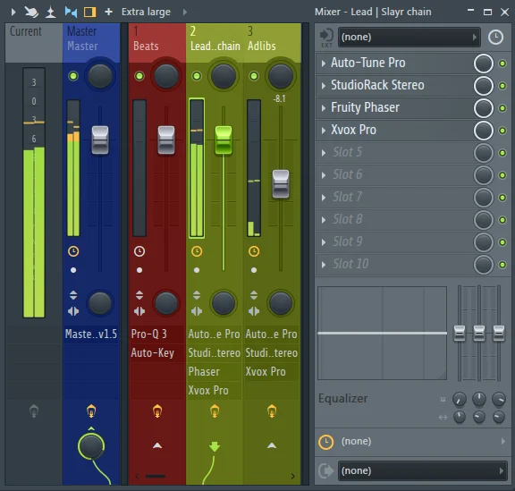Screen dimensions: 515x491
Task: Click the parametric Equalizer graph
Action: pyautogui.click(x=382, y=333)
